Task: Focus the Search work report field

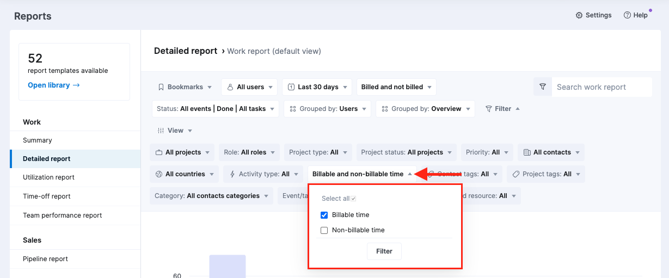Action: [601, 87]
